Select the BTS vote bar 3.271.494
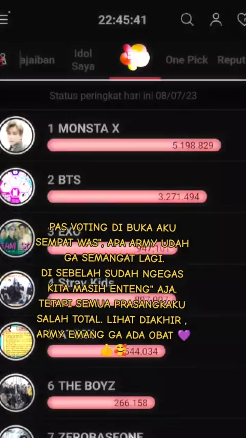 click(127, 196)
